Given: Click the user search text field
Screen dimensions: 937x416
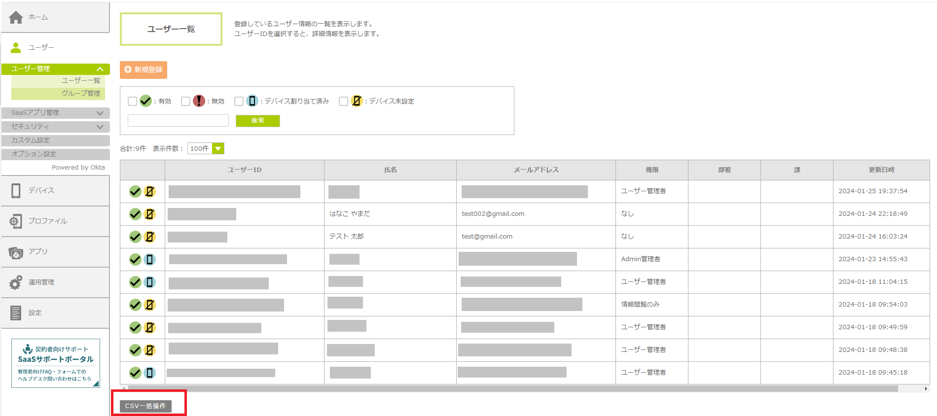Looking at the screenshot, I should pos(178,121).
